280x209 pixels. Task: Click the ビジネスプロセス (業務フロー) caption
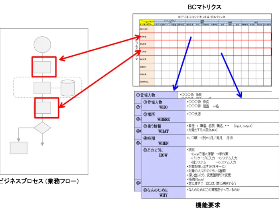click(x=39, y=181)
